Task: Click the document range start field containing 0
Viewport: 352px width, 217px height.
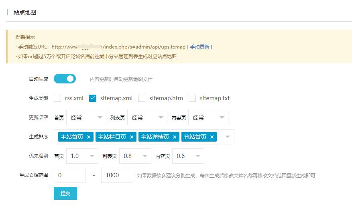Action: [x=69, y=175]
